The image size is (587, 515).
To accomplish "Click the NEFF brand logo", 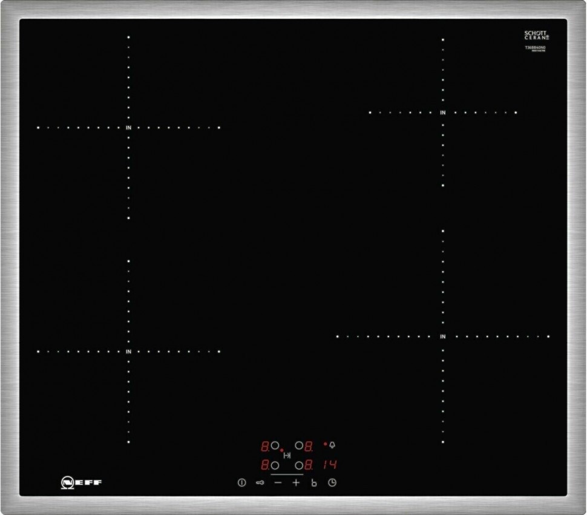I will click(81, 482).
